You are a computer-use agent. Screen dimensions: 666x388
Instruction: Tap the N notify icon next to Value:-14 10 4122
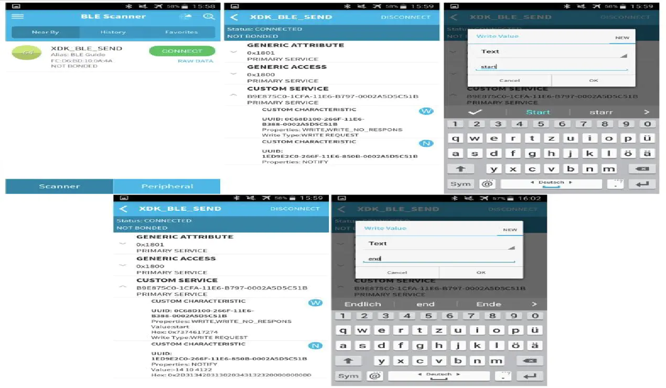(x=315, y=346)
